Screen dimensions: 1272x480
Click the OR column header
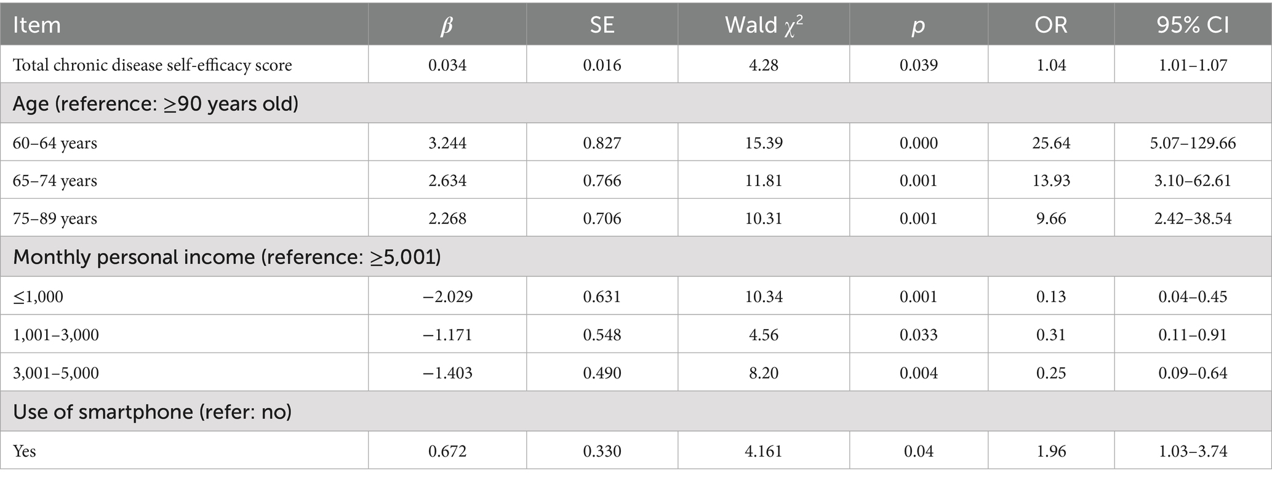pyautogui.click(x=1050, y=25)
